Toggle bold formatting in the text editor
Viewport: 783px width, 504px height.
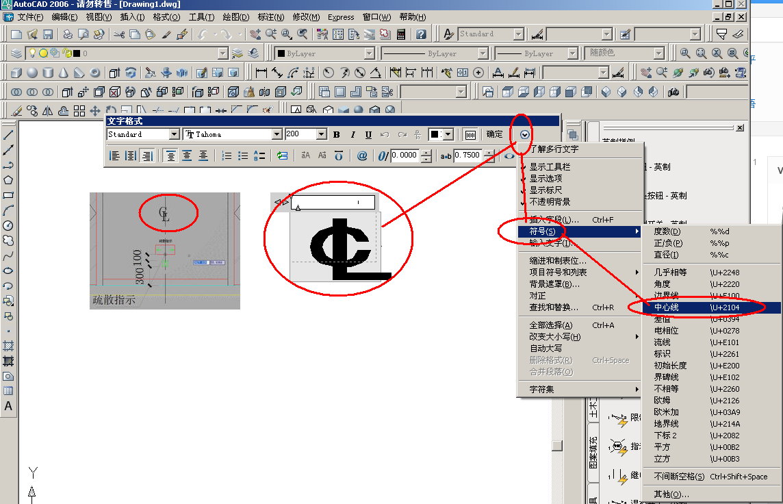(336, 134)
